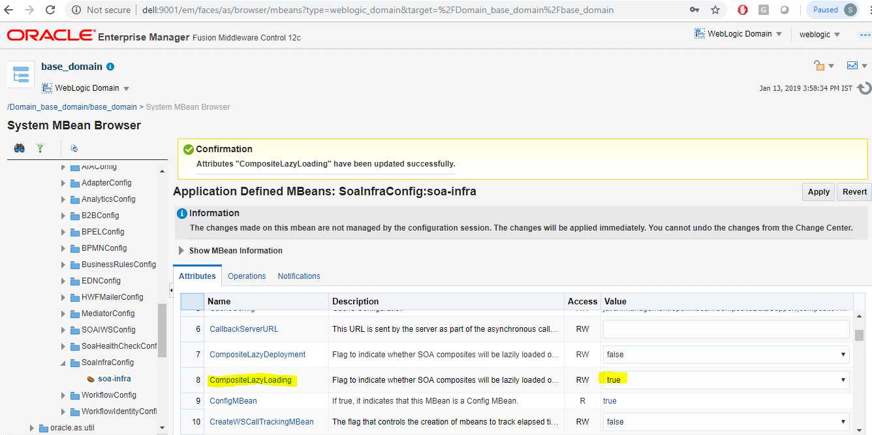Viewport: 872px width, 435px height.
Task: Open WebLogic Domain dropdown under base_domain
Action: click(86, 88)
